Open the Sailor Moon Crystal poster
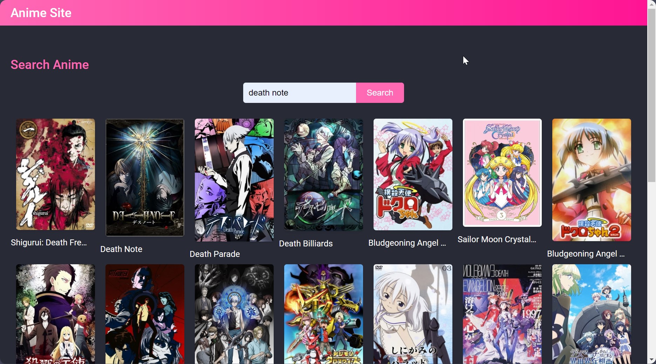The image size is (656, 364). click(502, 173)
